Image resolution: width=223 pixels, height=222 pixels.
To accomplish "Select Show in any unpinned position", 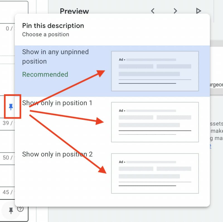I will click(55, 57).
